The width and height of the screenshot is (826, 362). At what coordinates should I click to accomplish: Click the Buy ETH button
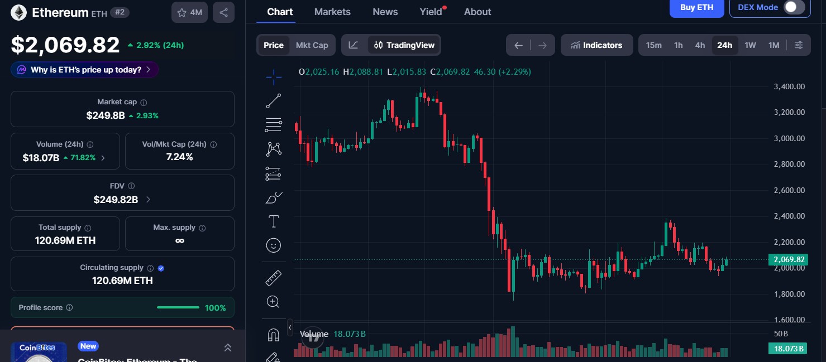[696, 7]
